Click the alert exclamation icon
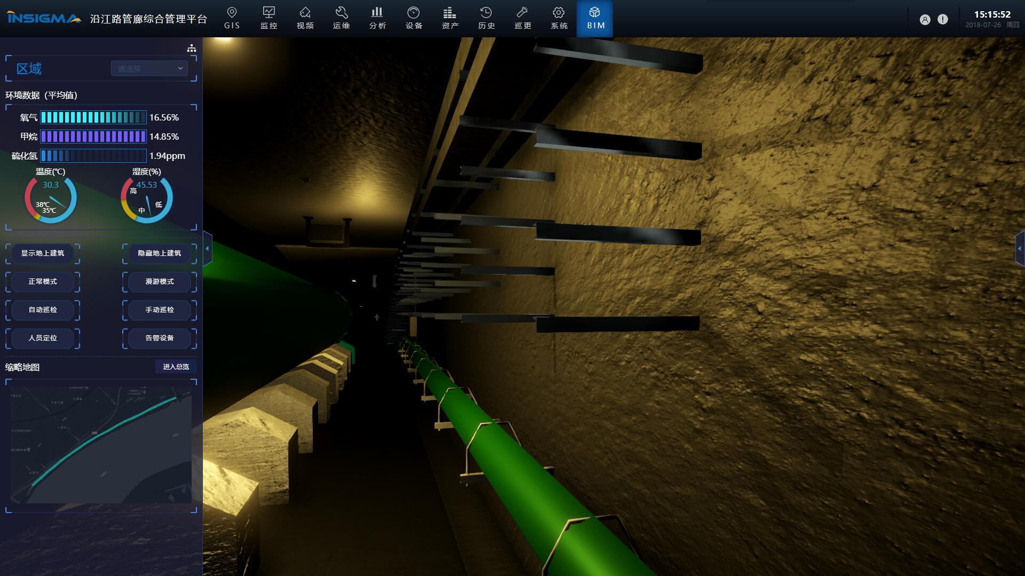The height and width of the screenshot is (576, 1025). pos(943,20)
